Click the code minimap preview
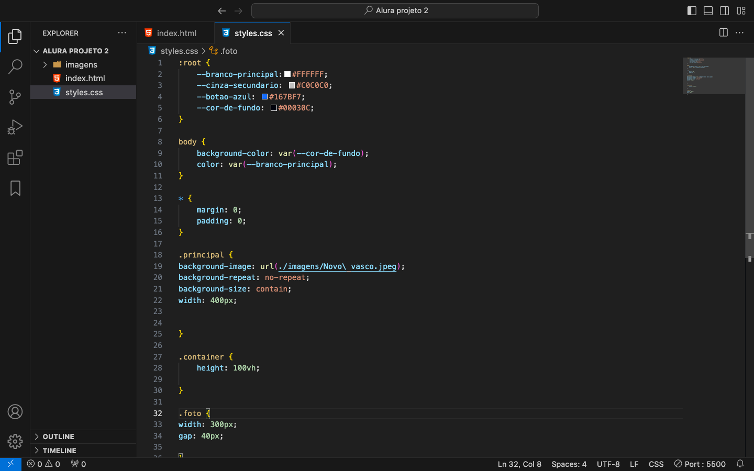Screen dimensions: 754x471 [714, 76]
